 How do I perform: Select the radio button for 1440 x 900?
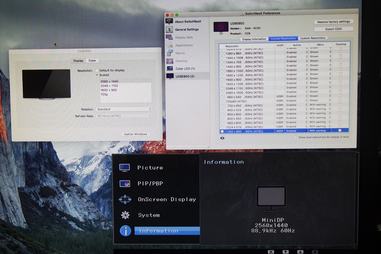click(x=222, y=66)
